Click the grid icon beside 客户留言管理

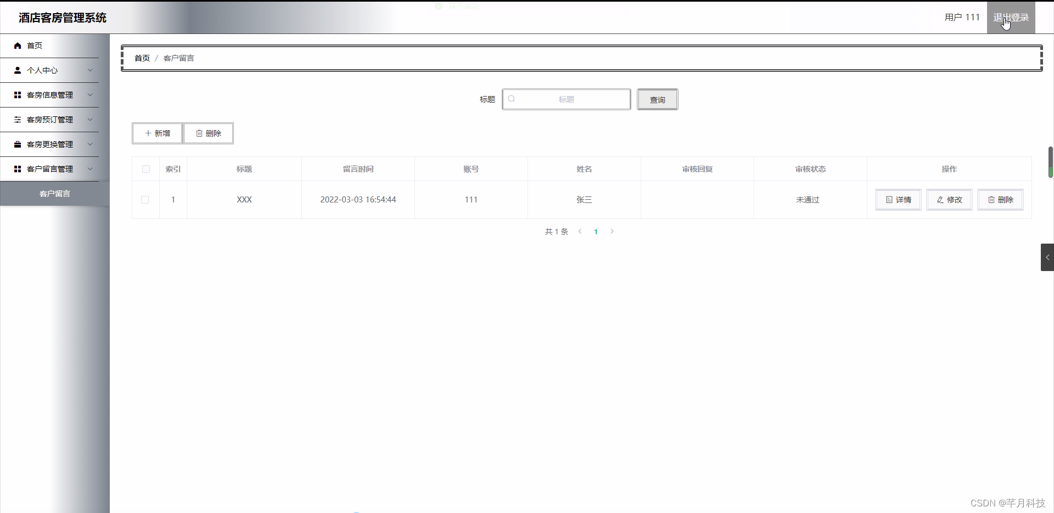tap(18, 169)
